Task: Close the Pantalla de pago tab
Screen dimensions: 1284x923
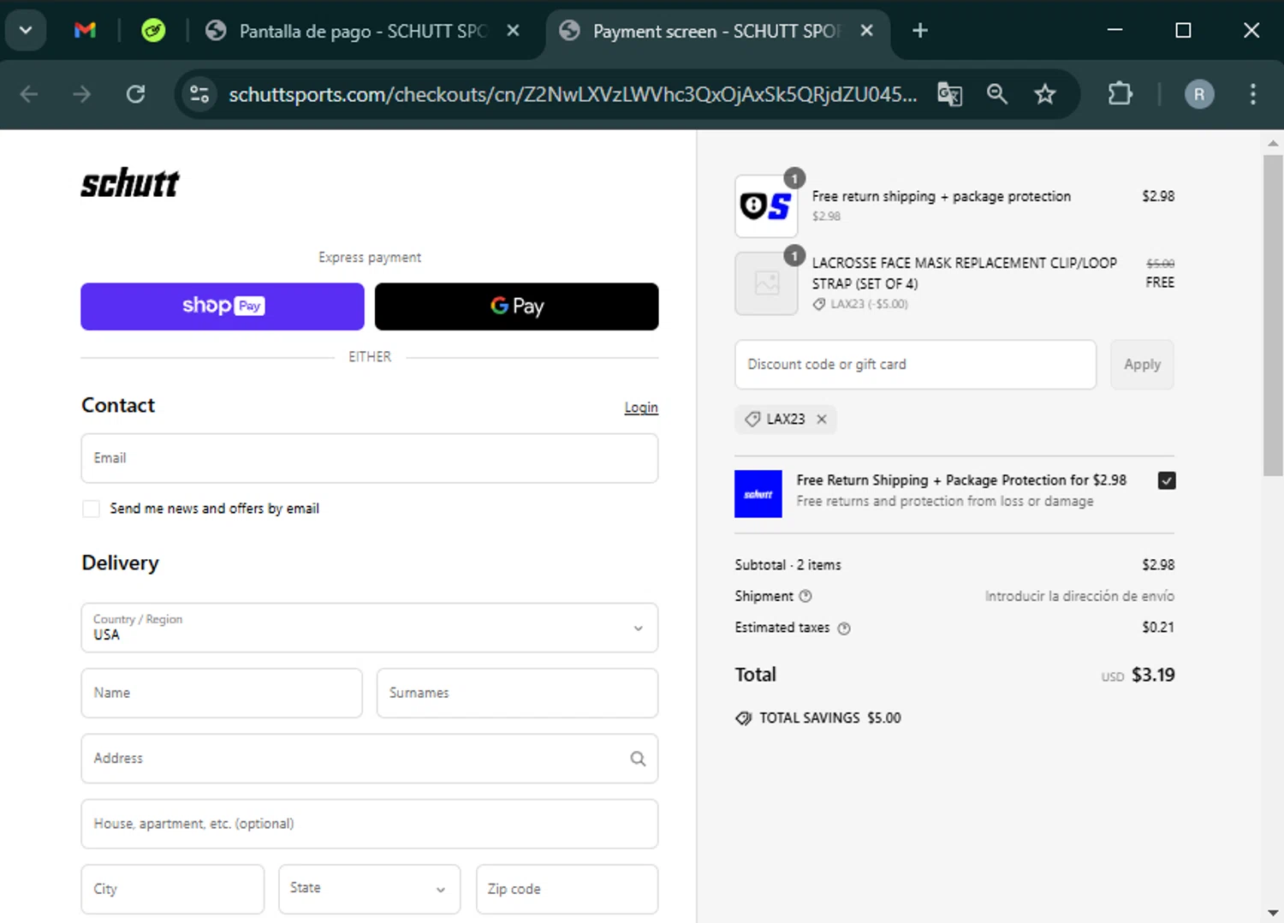Action: tap(513, 31)
